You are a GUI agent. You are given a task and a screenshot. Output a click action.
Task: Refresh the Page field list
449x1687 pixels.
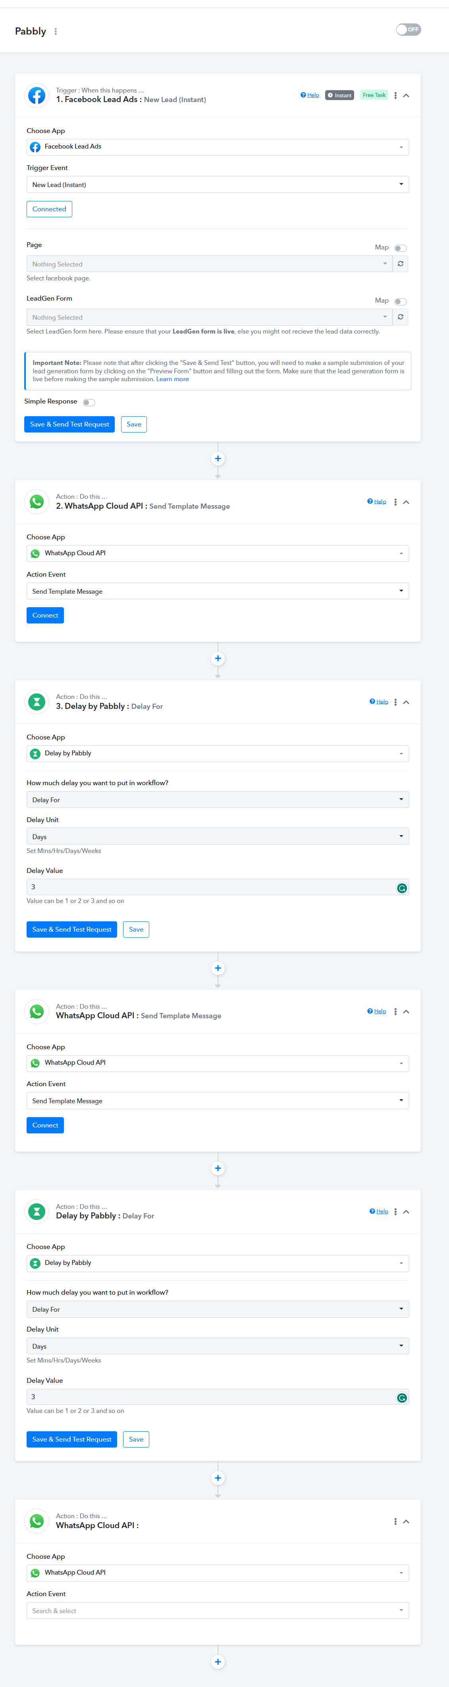(x=401, y=264)
